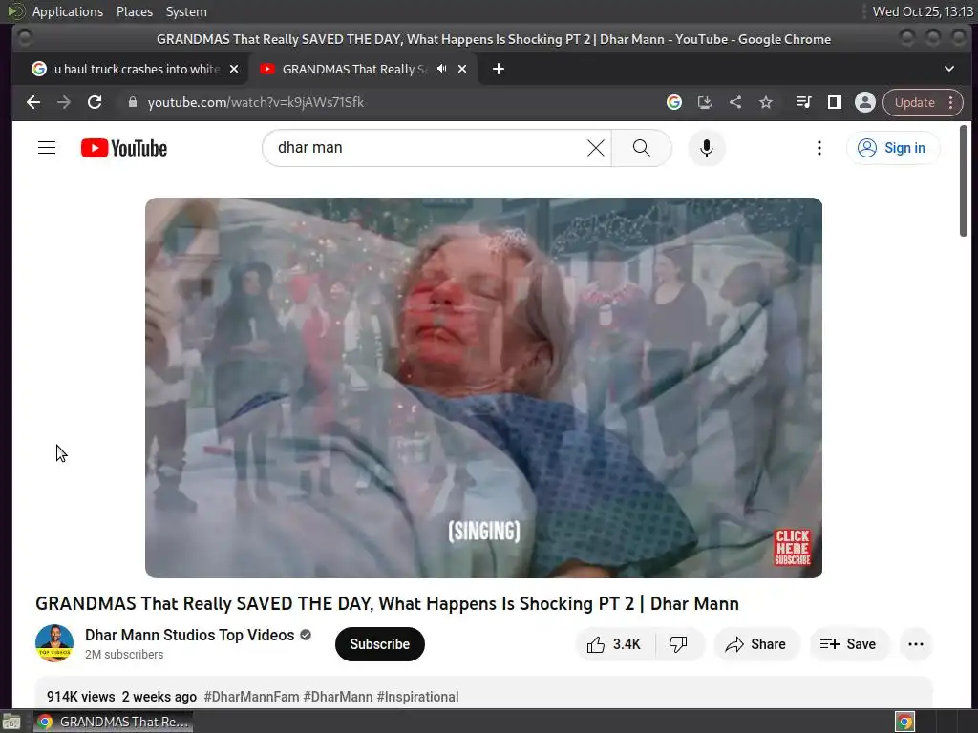Share this page from address bar
This screenshot has width=978, height=733.
tap(735, 102)
